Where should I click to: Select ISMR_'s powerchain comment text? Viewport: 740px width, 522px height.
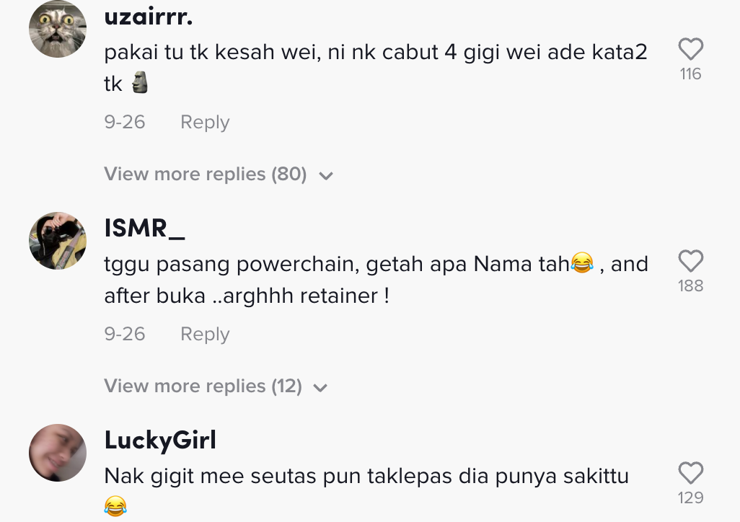[x=376, y=280]
